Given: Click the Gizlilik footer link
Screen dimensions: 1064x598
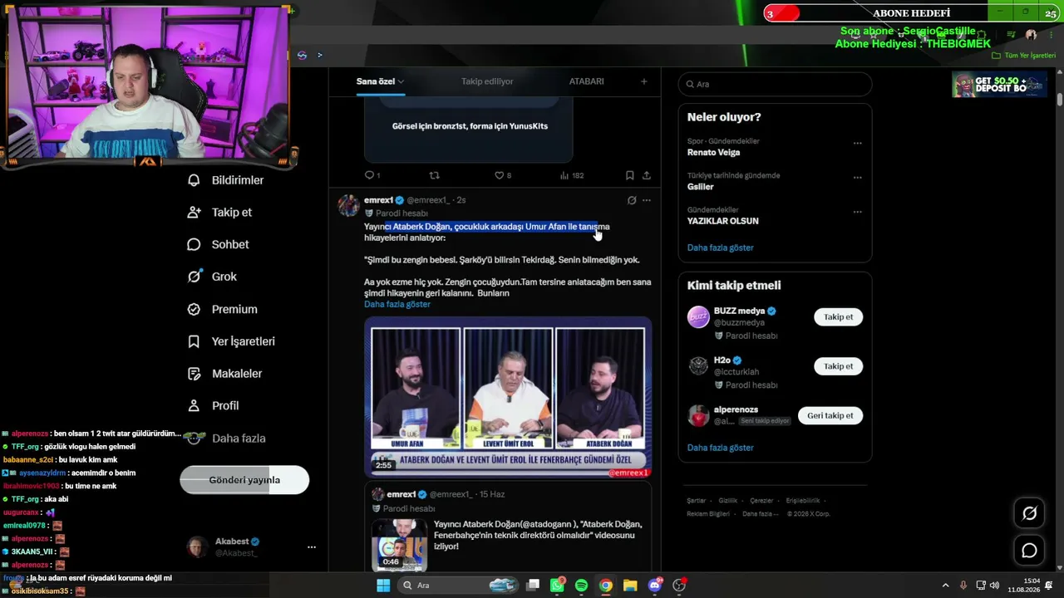Looking at the screenshot, I should tap(728, 501).
